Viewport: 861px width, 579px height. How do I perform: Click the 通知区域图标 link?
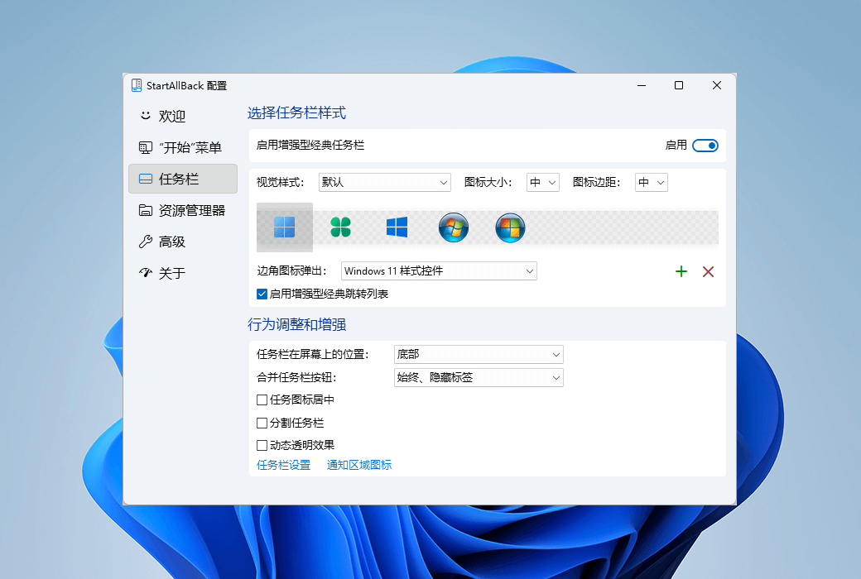[359, 465]
